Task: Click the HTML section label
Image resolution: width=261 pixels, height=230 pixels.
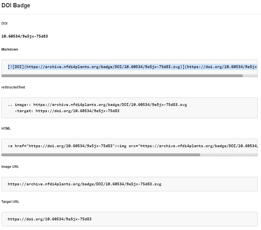Action: coord(6,129)
